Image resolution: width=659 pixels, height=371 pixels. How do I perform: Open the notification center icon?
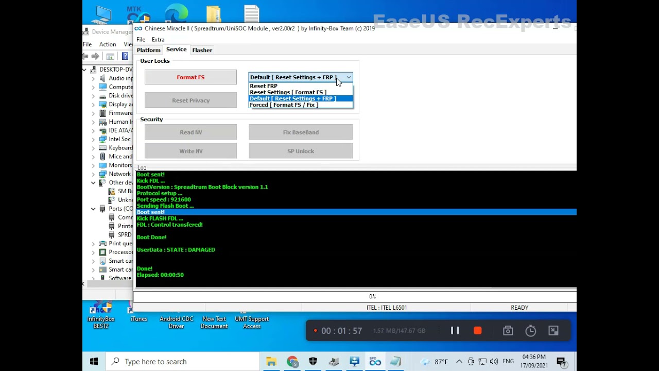(561, 362)
